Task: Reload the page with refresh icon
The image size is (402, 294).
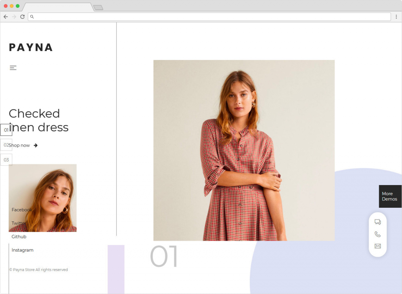Action: (22, 17)
